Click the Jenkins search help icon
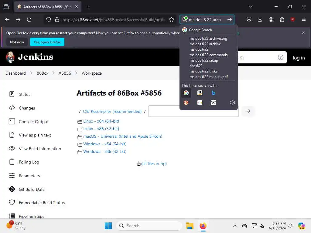The height and width of the screenshot is (233, 311). tap(280, 57)
